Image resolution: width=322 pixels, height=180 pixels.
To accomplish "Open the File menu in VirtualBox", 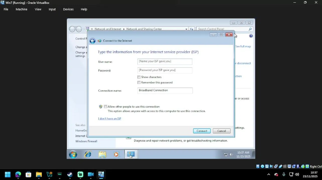I will [x=6, y=9].
